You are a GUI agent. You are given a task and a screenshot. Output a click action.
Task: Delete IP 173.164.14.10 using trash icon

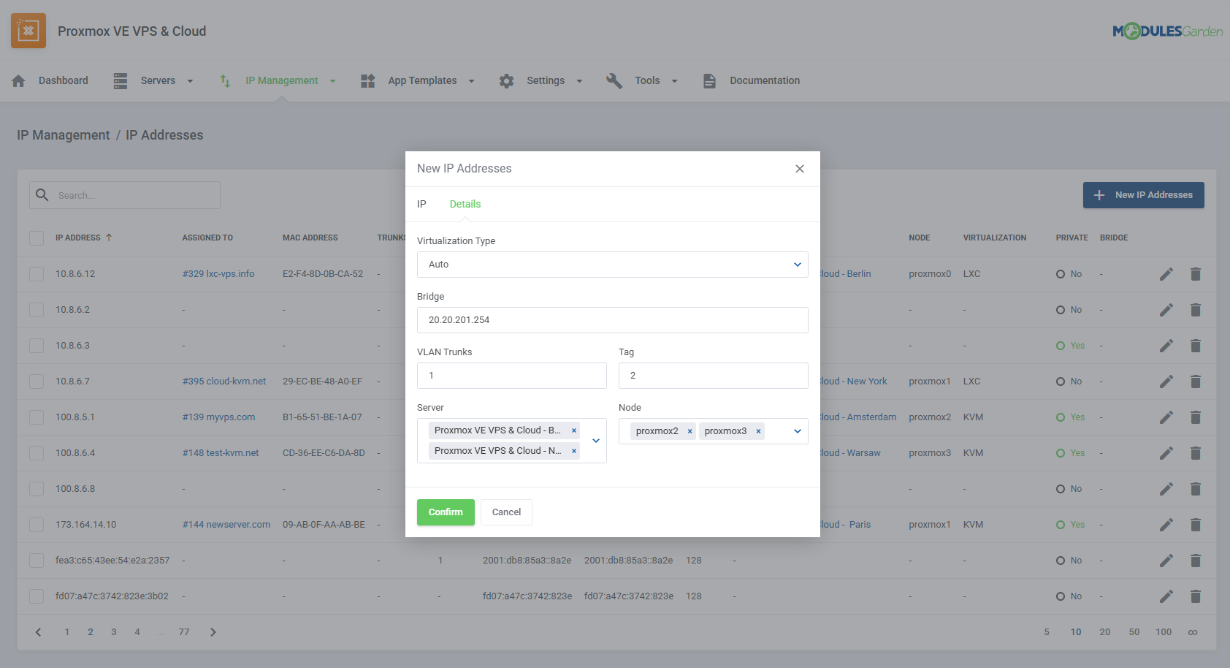(1196, 524)
